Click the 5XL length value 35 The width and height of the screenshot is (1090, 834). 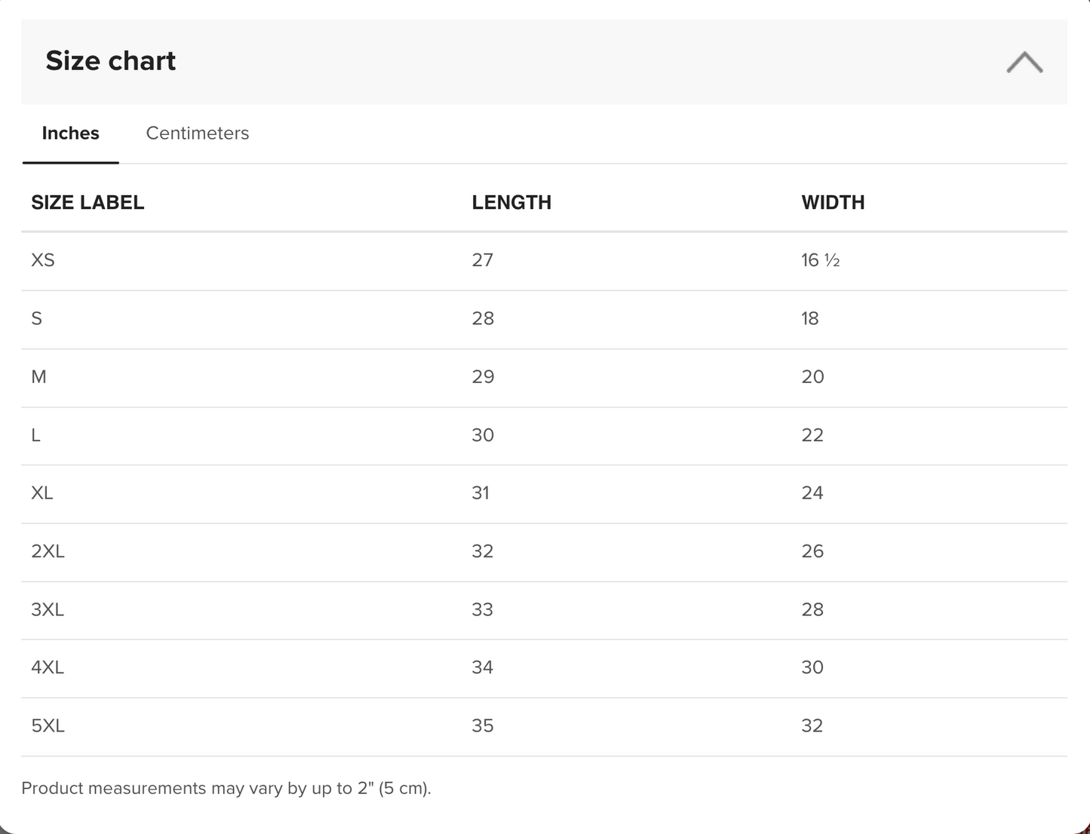[x=483, y=725]
